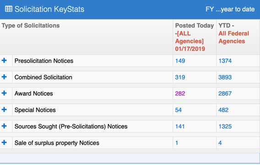Open 149 Presolicitation Notices posted today

(x=180, y=61)
